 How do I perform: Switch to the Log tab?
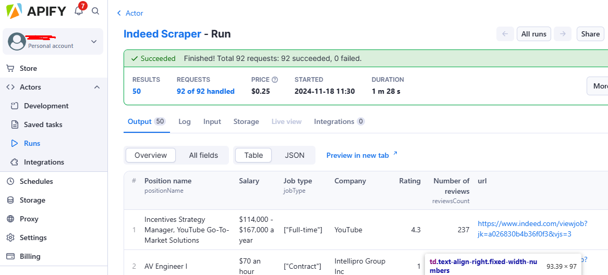[185, 122]
